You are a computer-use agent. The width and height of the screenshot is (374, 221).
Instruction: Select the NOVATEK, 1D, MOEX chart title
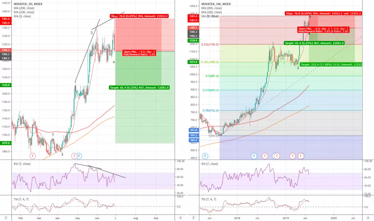(x=28, y=4)
